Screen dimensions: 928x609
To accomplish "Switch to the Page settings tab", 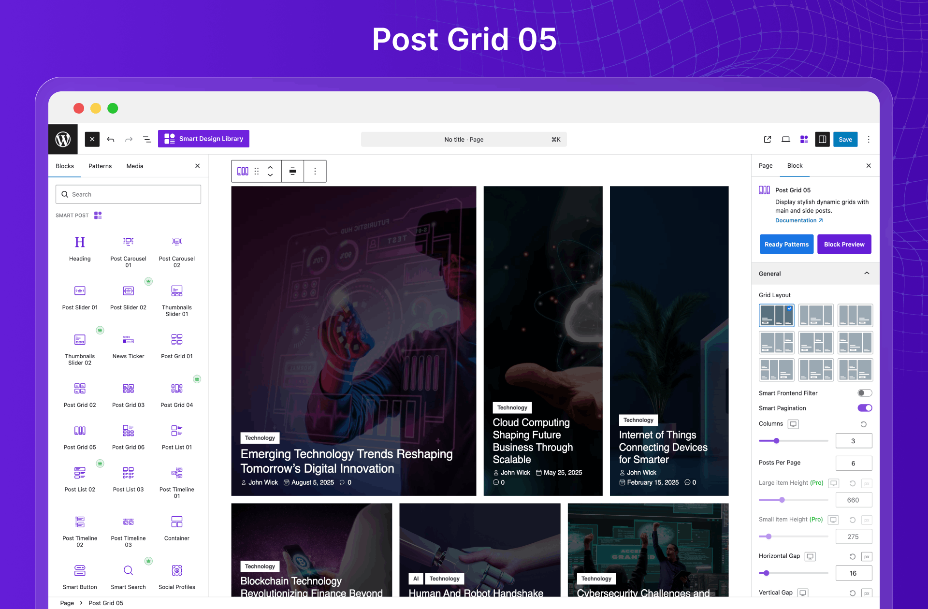I will pos(765,165).
